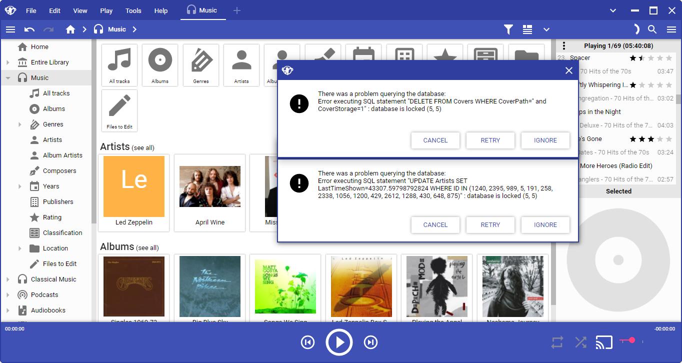Open the Tools menu
Viewport: 682px width, 363px height.
[133, 10]
